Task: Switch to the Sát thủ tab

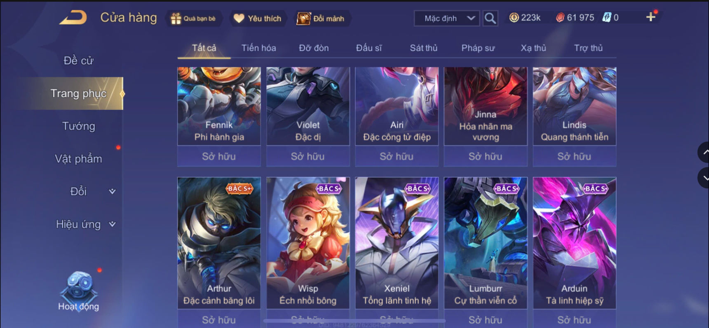Action: tap(423, 48)
